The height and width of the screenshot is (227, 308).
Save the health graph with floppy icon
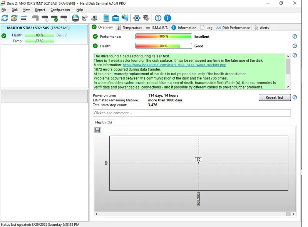pos(98,130)
